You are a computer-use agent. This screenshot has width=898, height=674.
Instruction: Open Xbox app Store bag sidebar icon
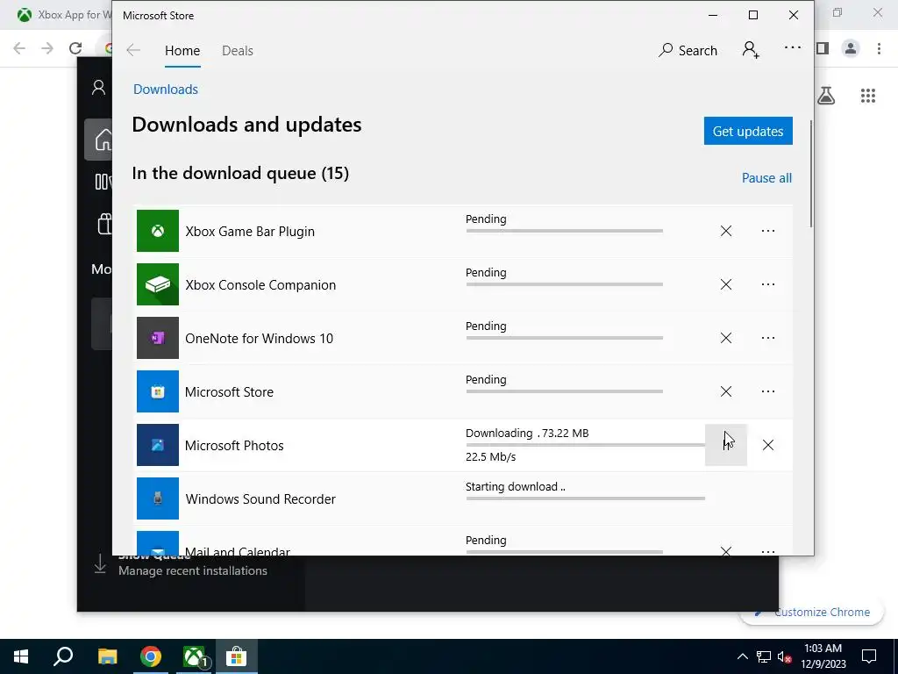click(104, 224)
